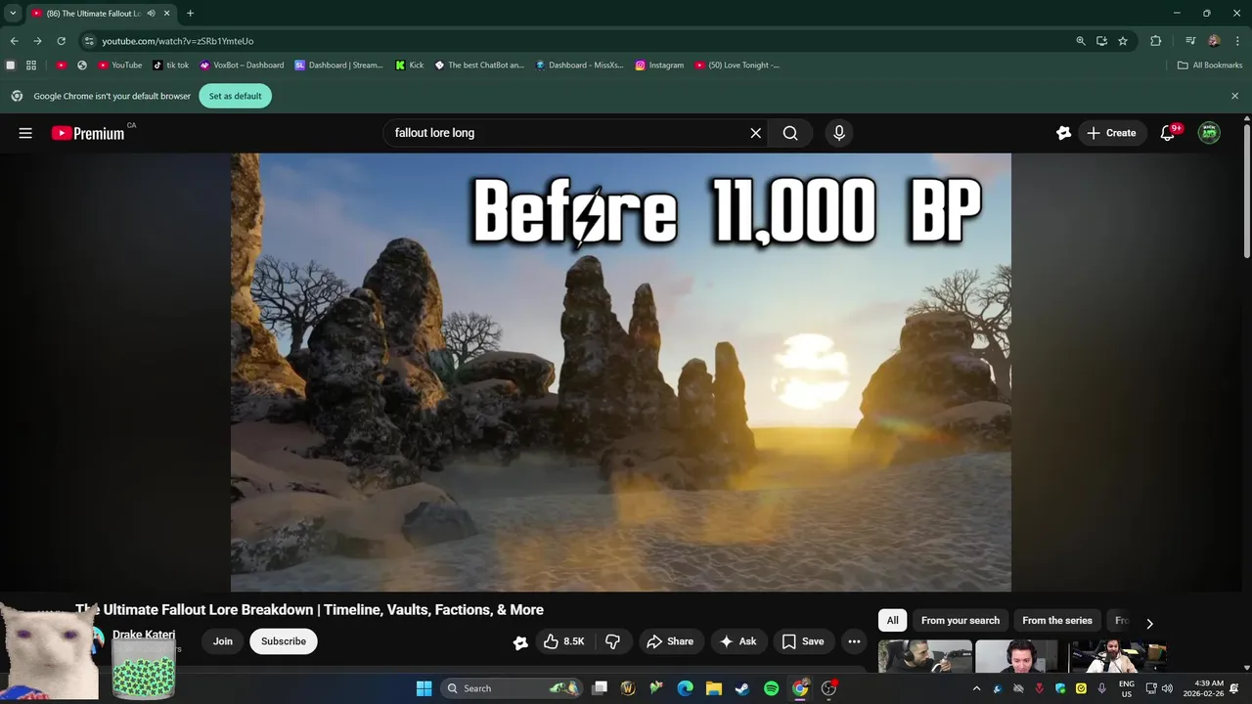Open the (50) Love Tonight bookmark
Image resolution: width=1252 pixels, height=704 pixels.
[738, 66]
